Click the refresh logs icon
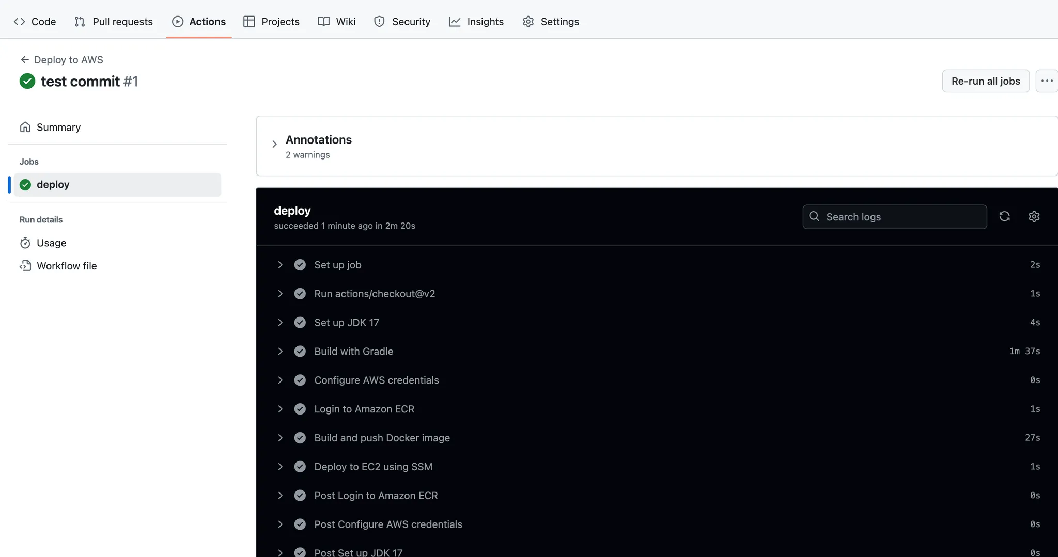This screenshot has width=1058, height=557. point(1004,217)
